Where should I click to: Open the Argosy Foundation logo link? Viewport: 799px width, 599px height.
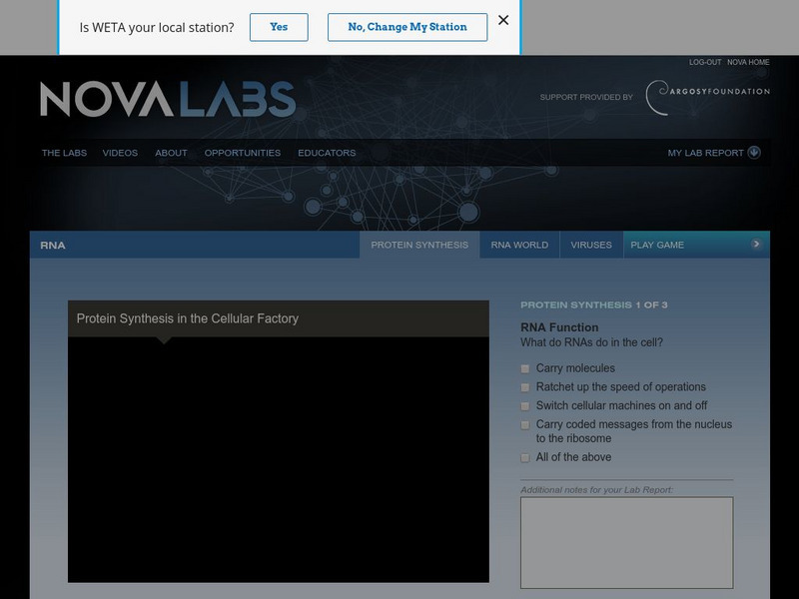point(707,97)
